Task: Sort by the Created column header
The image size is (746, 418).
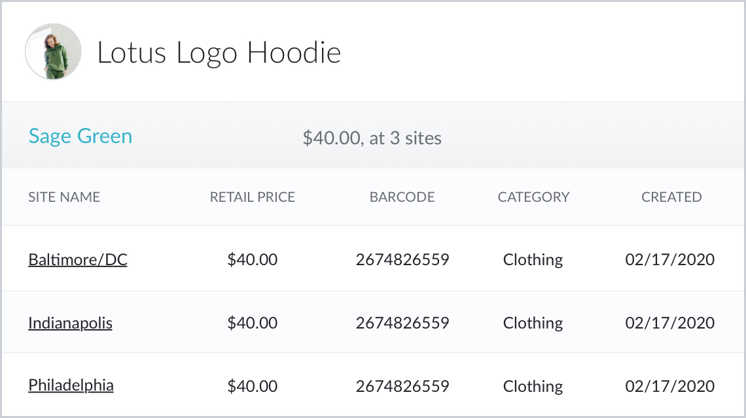Action: point(671,197)
